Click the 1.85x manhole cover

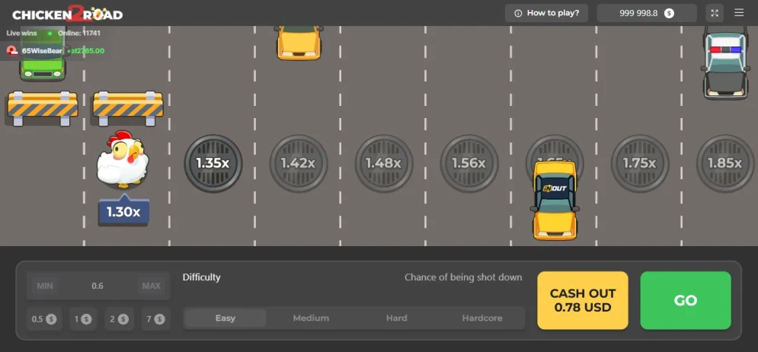click(x=724, y=163)
